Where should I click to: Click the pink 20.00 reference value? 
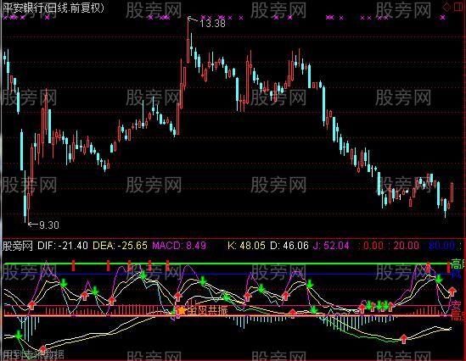[407, 246]
